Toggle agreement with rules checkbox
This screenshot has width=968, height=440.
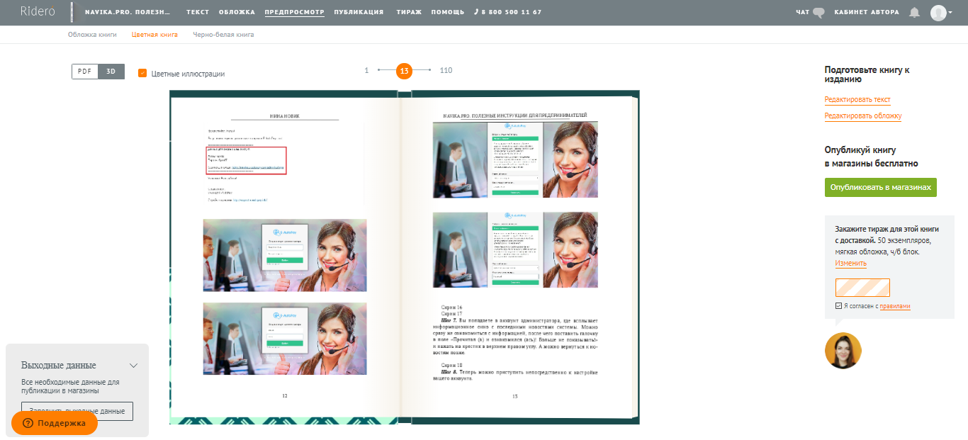[x=839, y=306]
